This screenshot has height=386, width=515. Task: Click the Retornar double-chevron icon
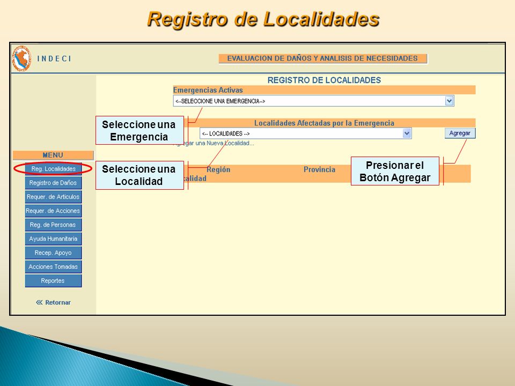tap(39, 302)
